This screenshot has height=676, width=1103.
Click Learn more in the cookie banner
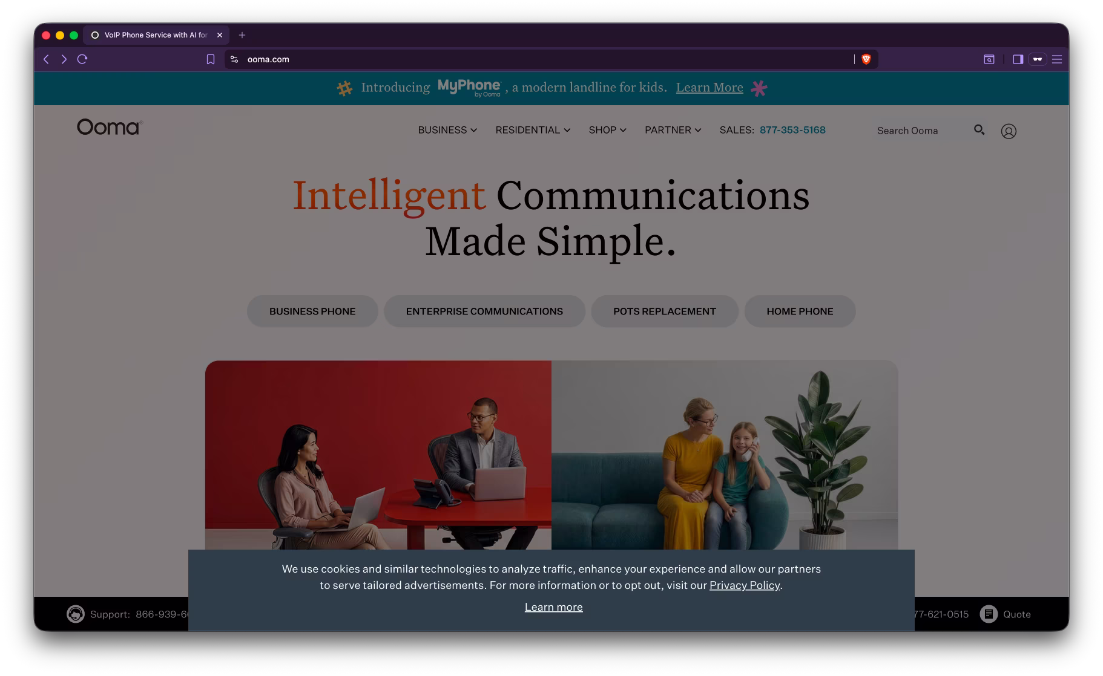(553, 607)
